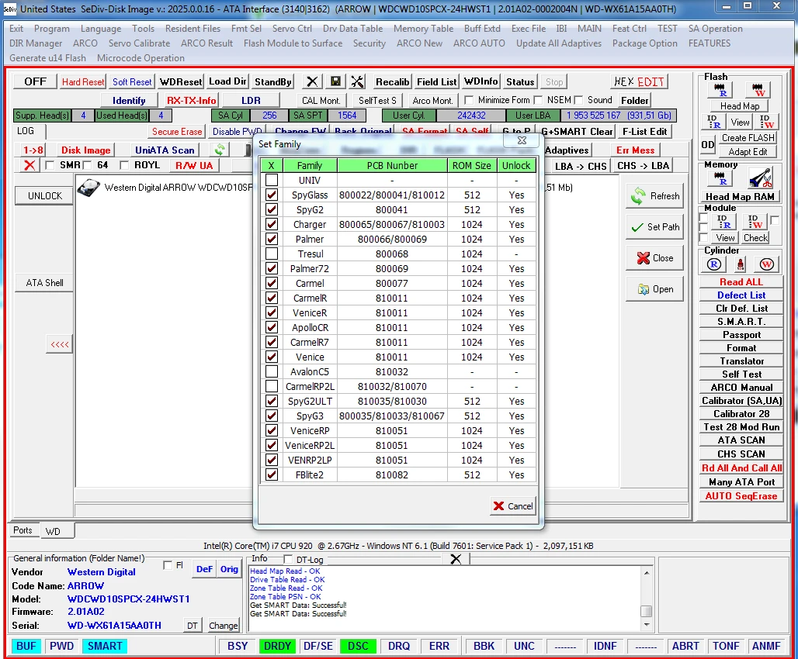Toggle the NSEM checkbox
The image size is (798, 659).
pyautogui.click(x=539, y=100)
